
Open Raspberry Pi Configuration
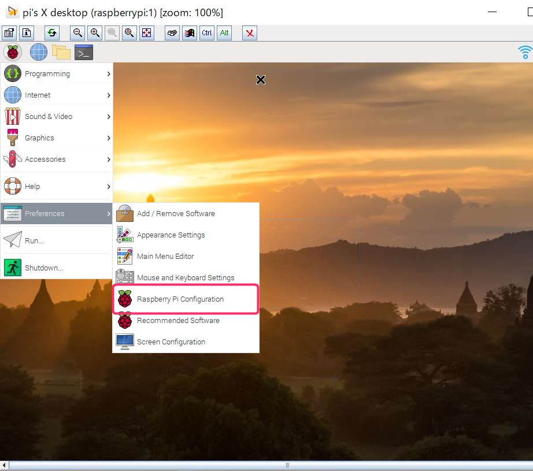tap(186, 299)
